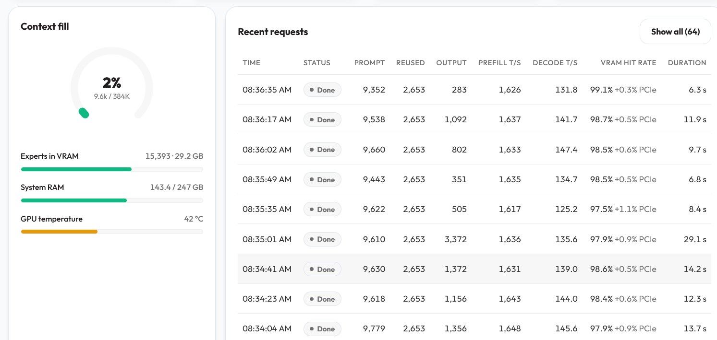Click the prompt value 9,660
This screenshot has height=340, width=717.
pos(374,150)
